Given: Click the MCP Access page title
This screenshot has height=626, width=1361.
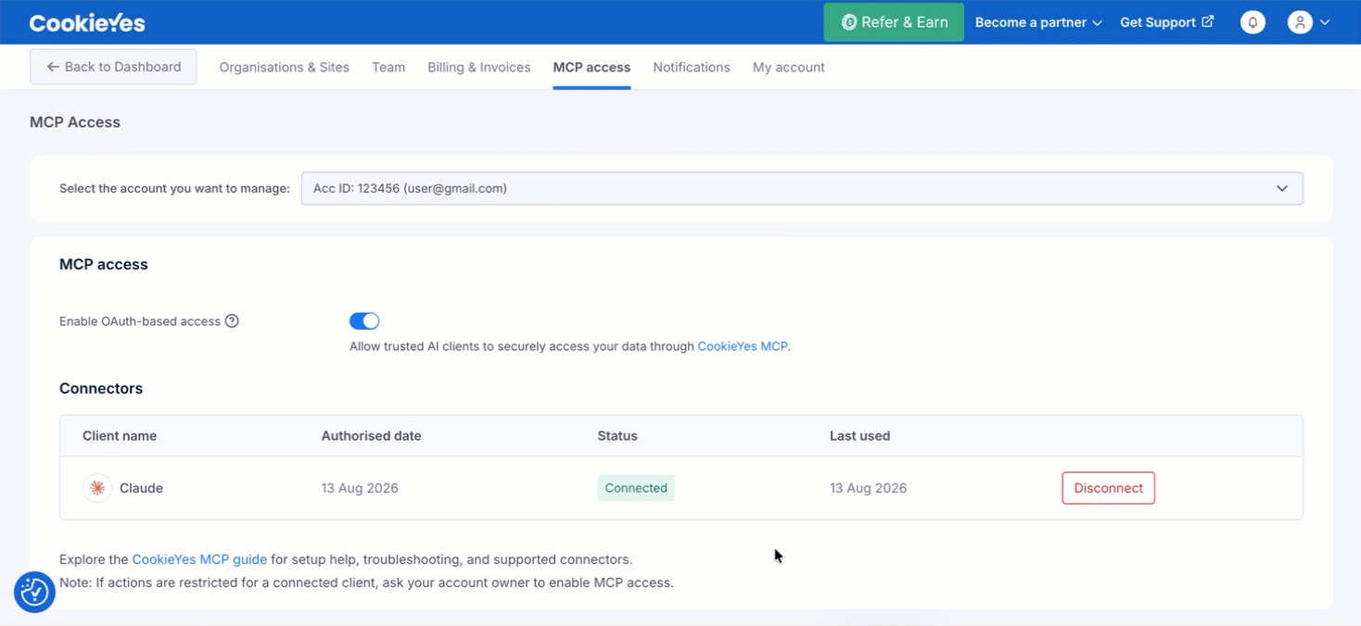Looking at the screenshot, I should [x=75, y=122].
